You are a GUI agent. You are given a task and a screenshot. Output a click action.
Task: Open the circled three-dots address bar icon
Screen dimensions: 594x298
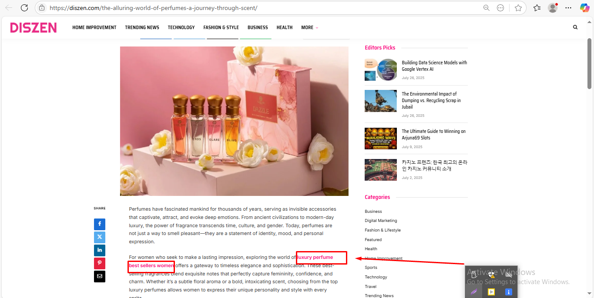[500, 8]
